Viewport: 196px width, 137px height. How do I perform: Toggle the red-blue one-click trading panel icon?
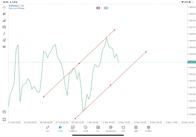tap(98, 8)
